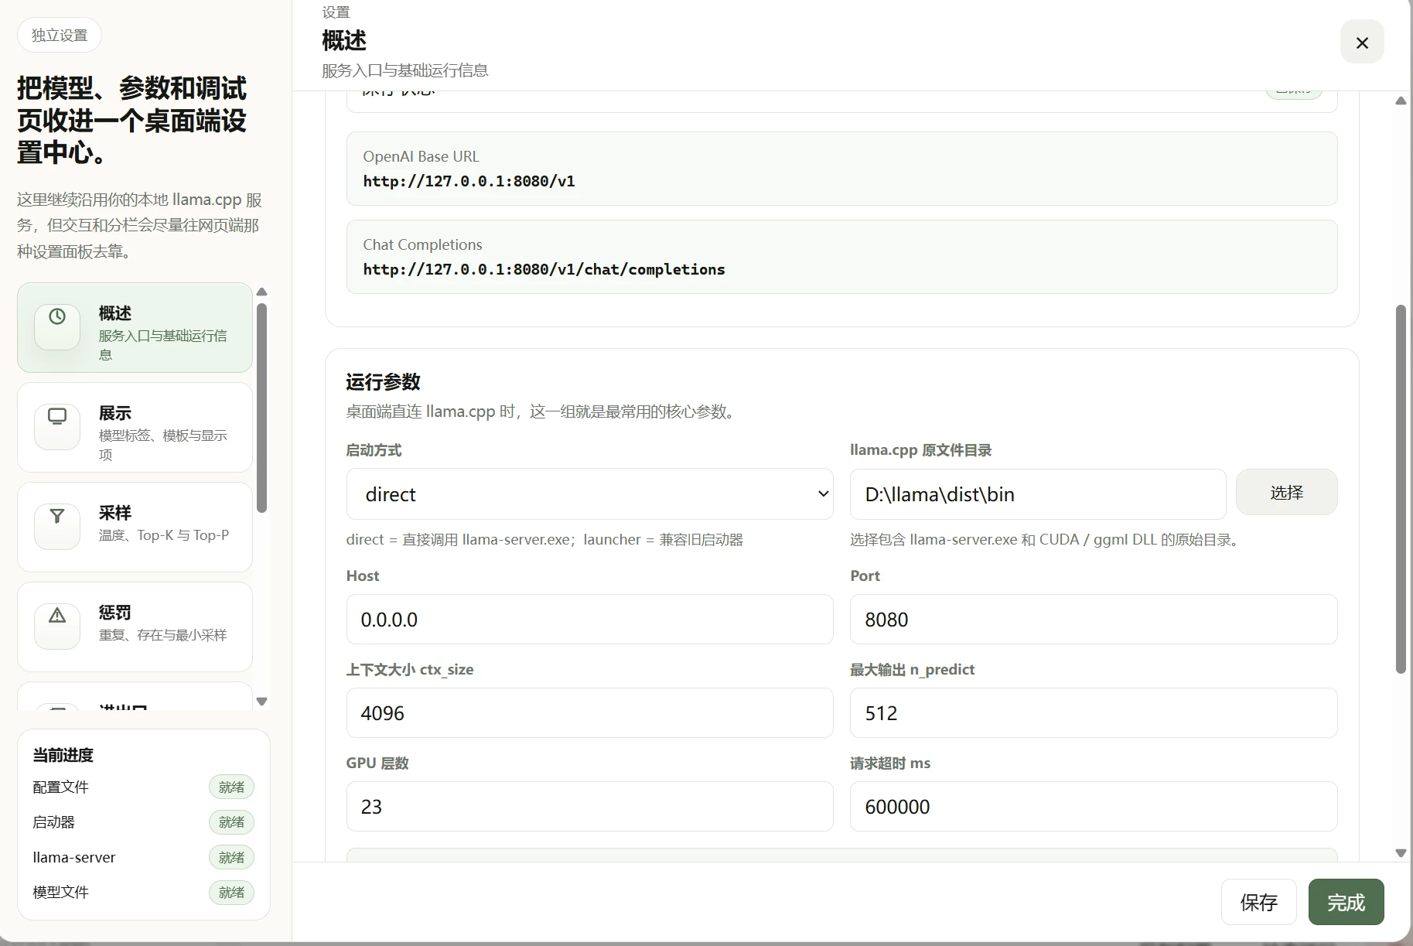Click the clock icon for 概述
1413x946 pixels.
57,317
